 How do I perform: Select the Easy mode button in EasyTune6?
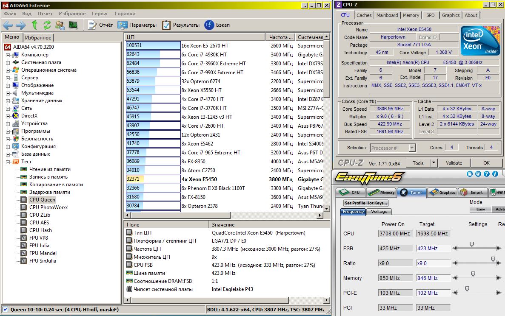coord(480,210)
